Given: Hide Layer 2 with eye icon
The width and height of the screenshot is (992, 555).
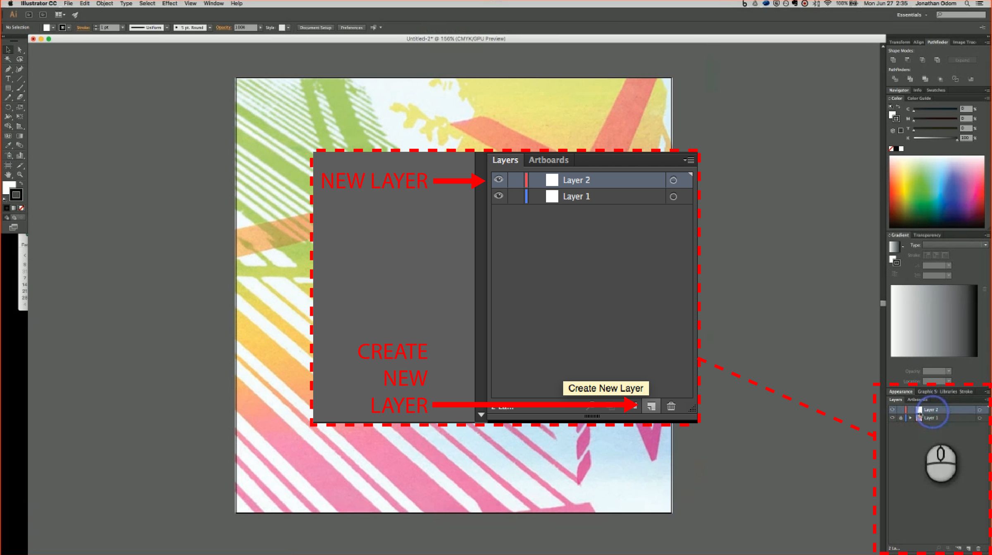Looking at the screenshot, I should (x=498, y=180).
